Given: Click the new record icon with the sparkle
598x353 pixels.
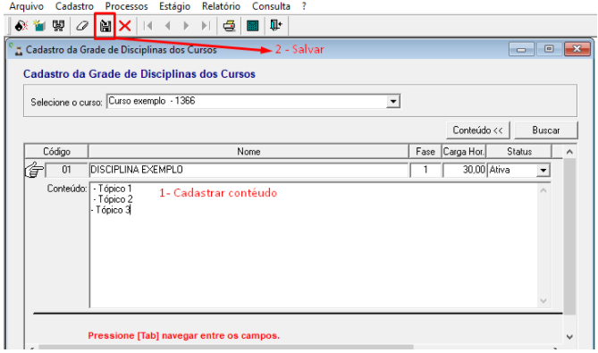Looking at the screenshot, I should pyautogui.click(x=39, y=26).
